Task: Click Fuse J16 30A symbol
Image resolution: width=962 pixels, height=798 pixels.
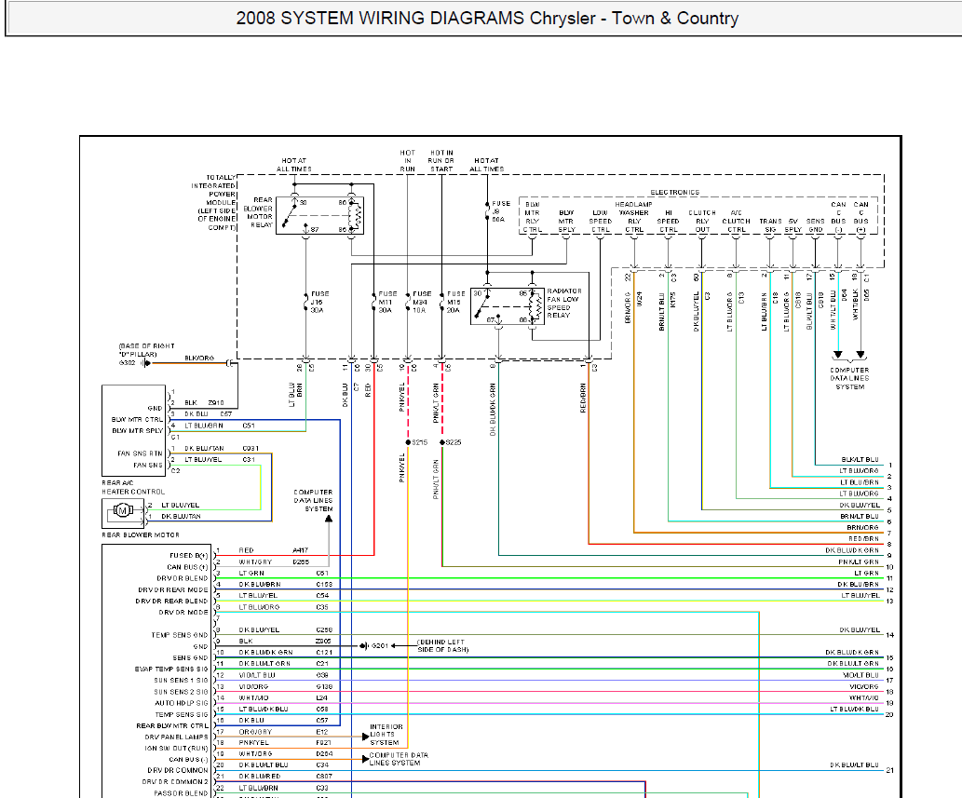Action: (306, 302)
